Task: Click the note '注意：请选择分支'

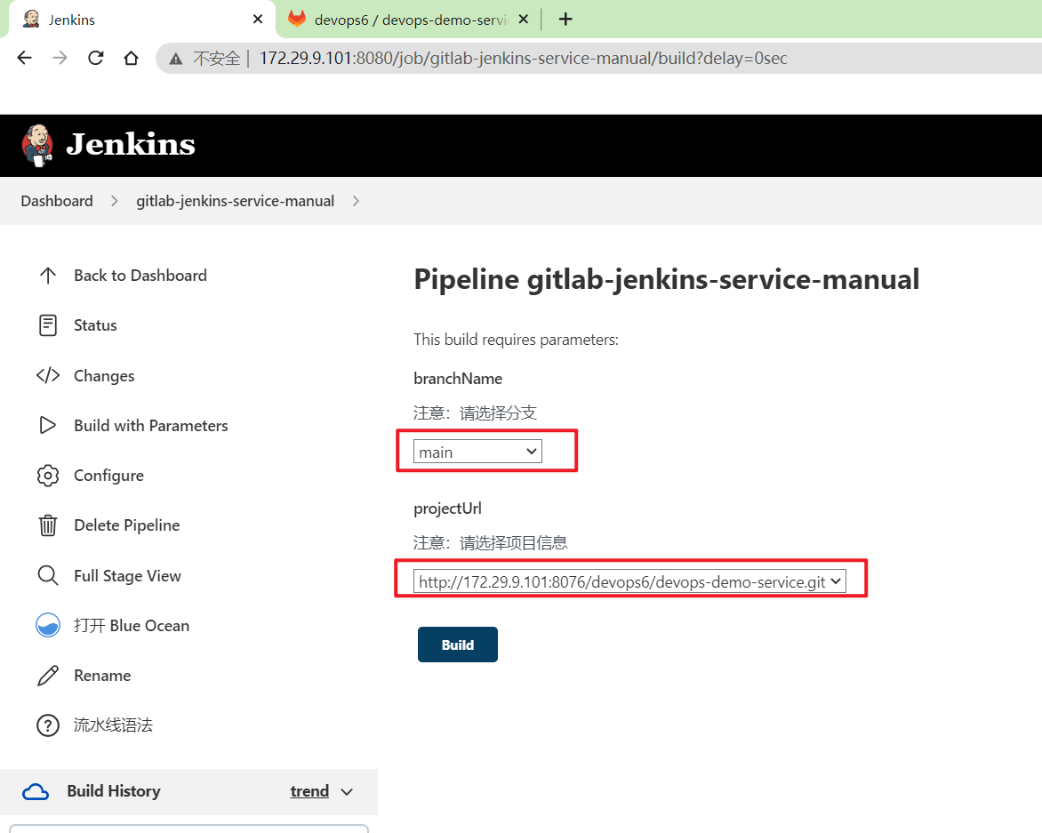Action: coord(475,413)
